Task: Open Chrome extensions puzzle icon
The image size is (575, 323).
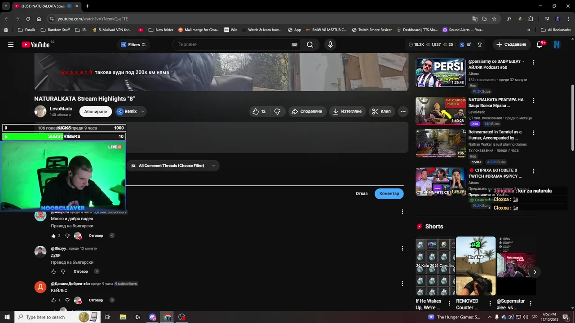Action: click(531, 19)
